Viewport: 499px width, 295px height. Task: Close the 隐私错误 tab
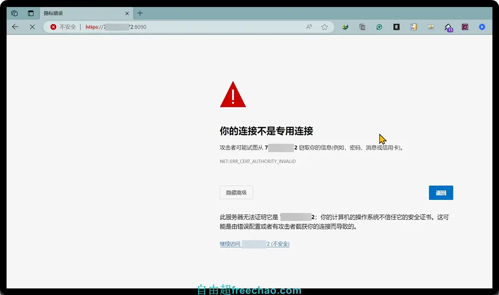[x=127, y=14]
